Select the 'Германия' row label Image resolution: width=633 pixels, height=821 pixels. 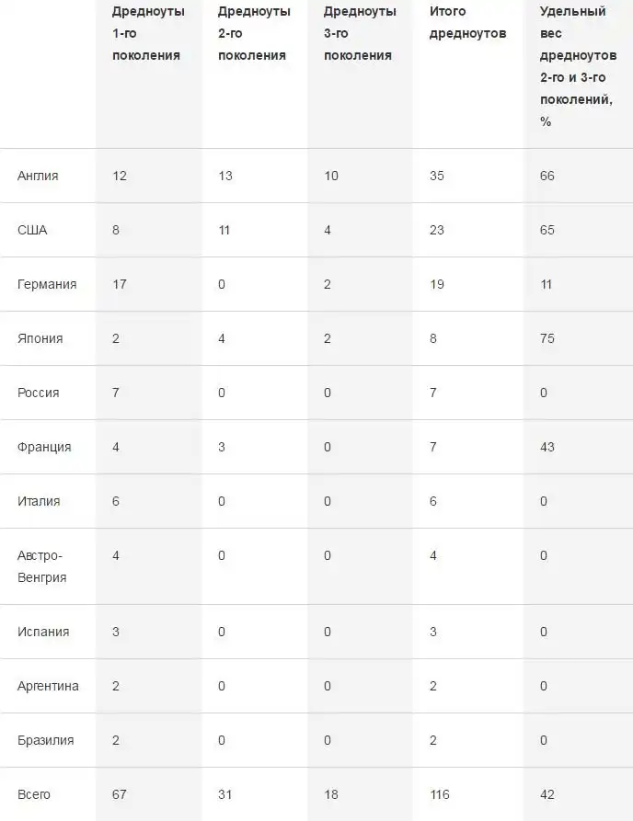47,284
